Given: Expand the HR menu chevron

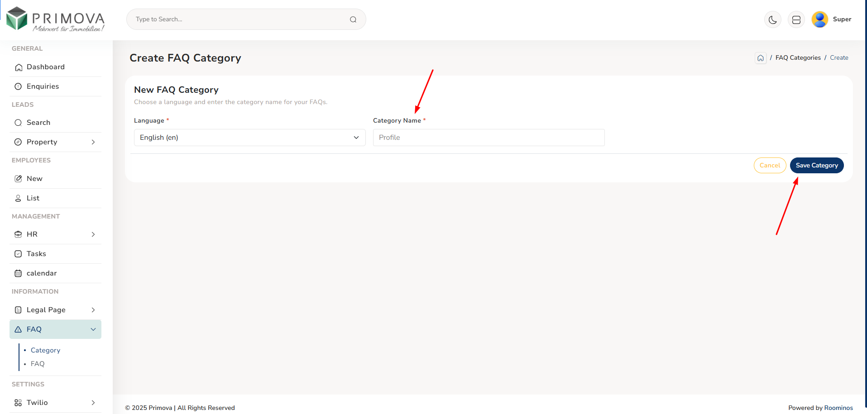Looking at the screenshot, I should [x=93, y=234].
